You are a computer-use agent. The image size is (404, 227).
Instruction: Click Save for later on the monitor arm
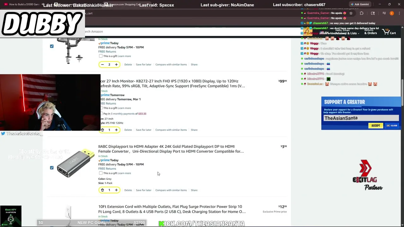coord(144,65)
